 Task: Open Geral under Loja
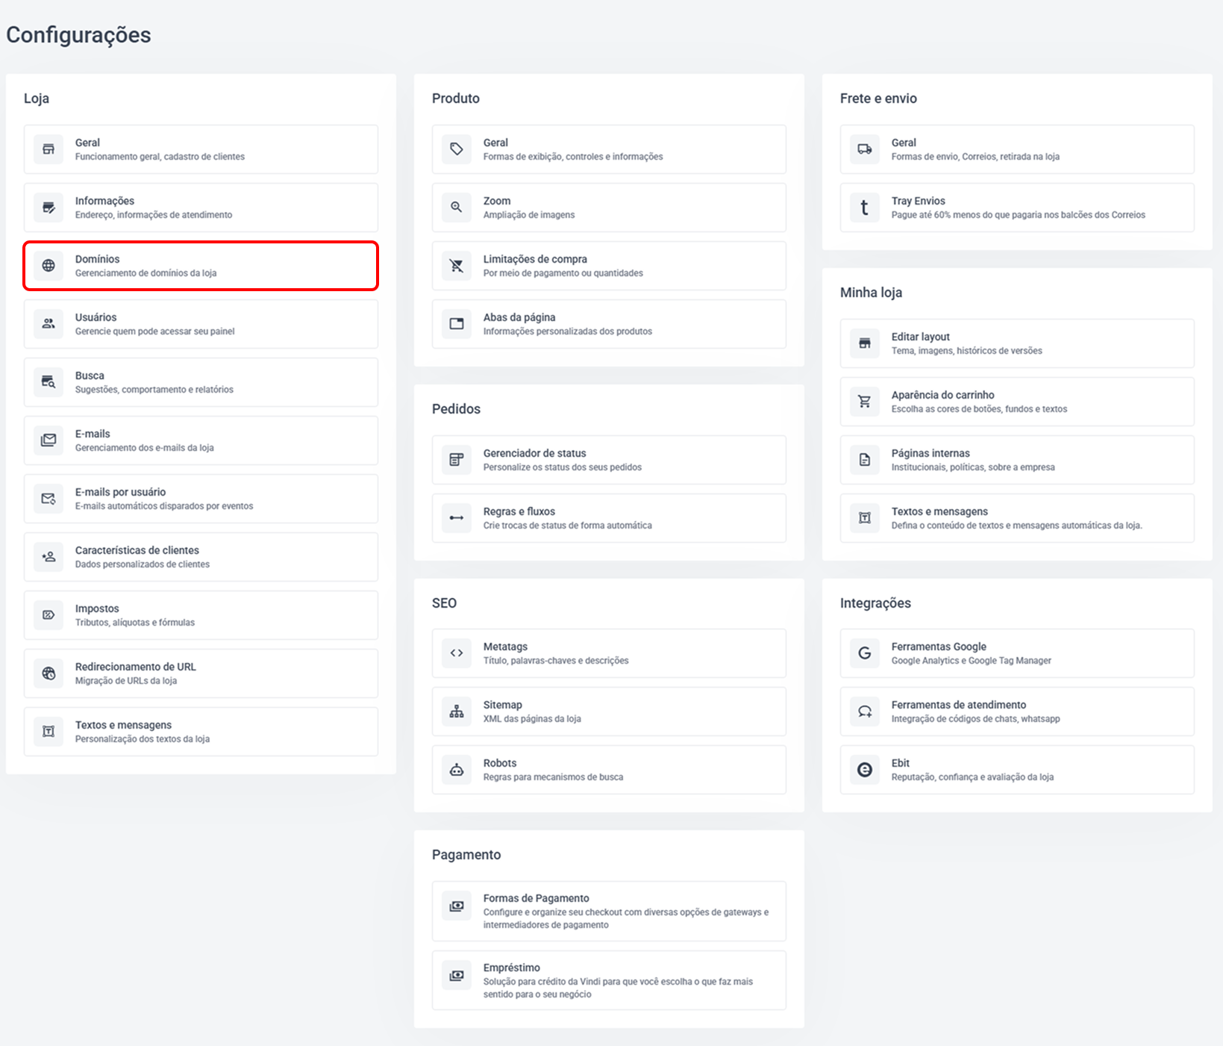(201, 149)
